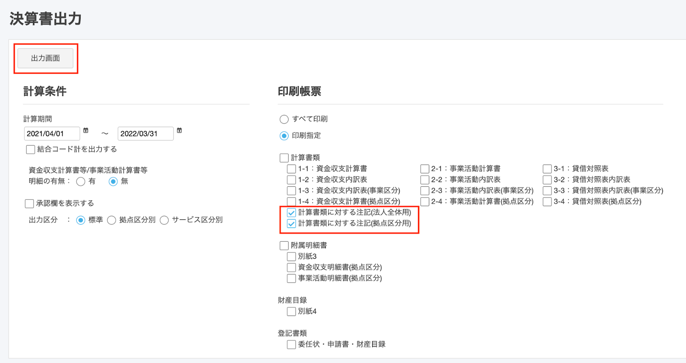Open calendar for end date 2022/03/31

(x=179, y=130)
